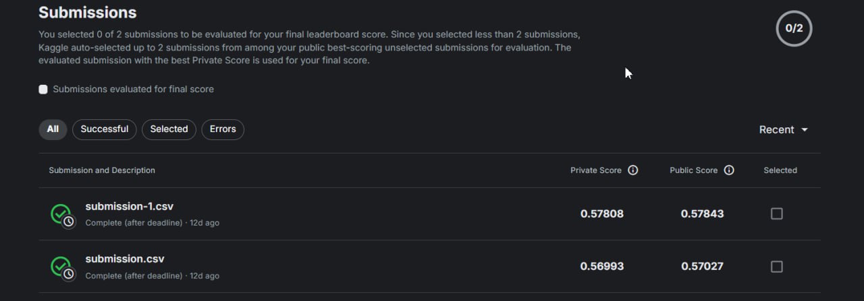Show submissions with Errors
Screen dimensions: 864x301
(x=223, y=129)
